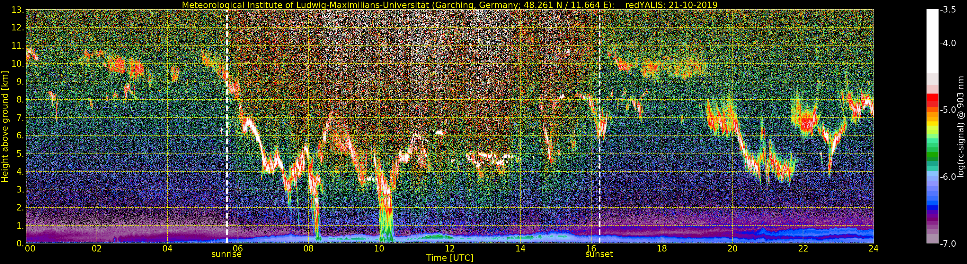
Task: Click the '08' time axis tick label
Action: 308,249
